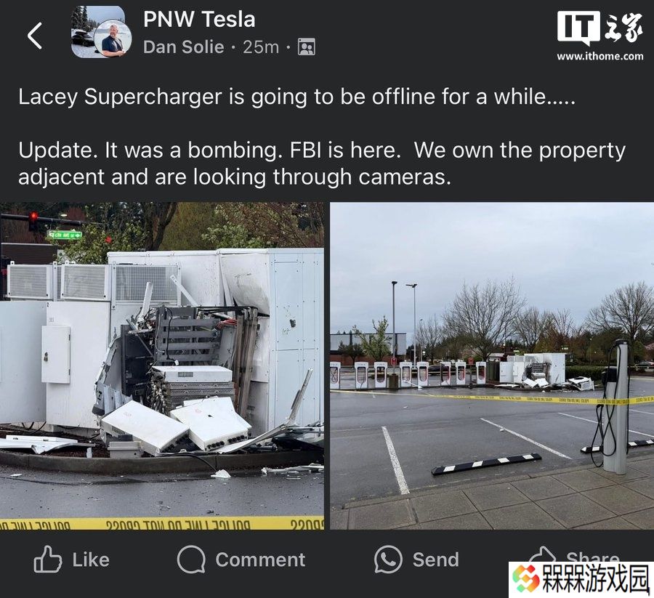Click the Comment speech bubble icon
This screenshot has height=598, width=654.
pyautogui.click(x=191, y=559)
